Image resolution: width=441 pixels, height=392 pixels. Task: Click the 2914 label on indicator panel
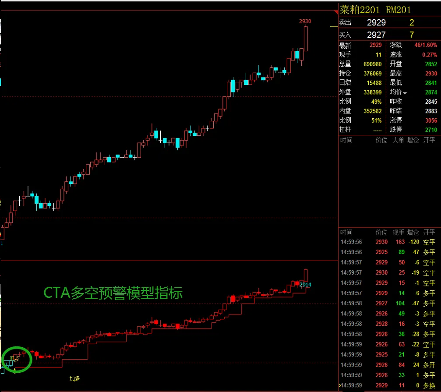[305, 285]
